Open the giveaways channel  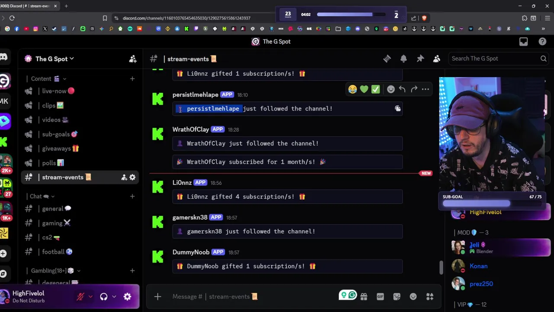click(80, 149)
